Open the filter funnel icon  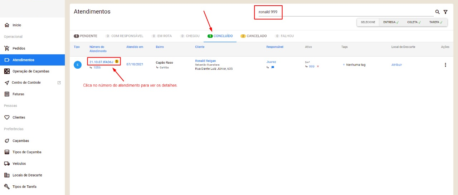(x=445, y=12)
